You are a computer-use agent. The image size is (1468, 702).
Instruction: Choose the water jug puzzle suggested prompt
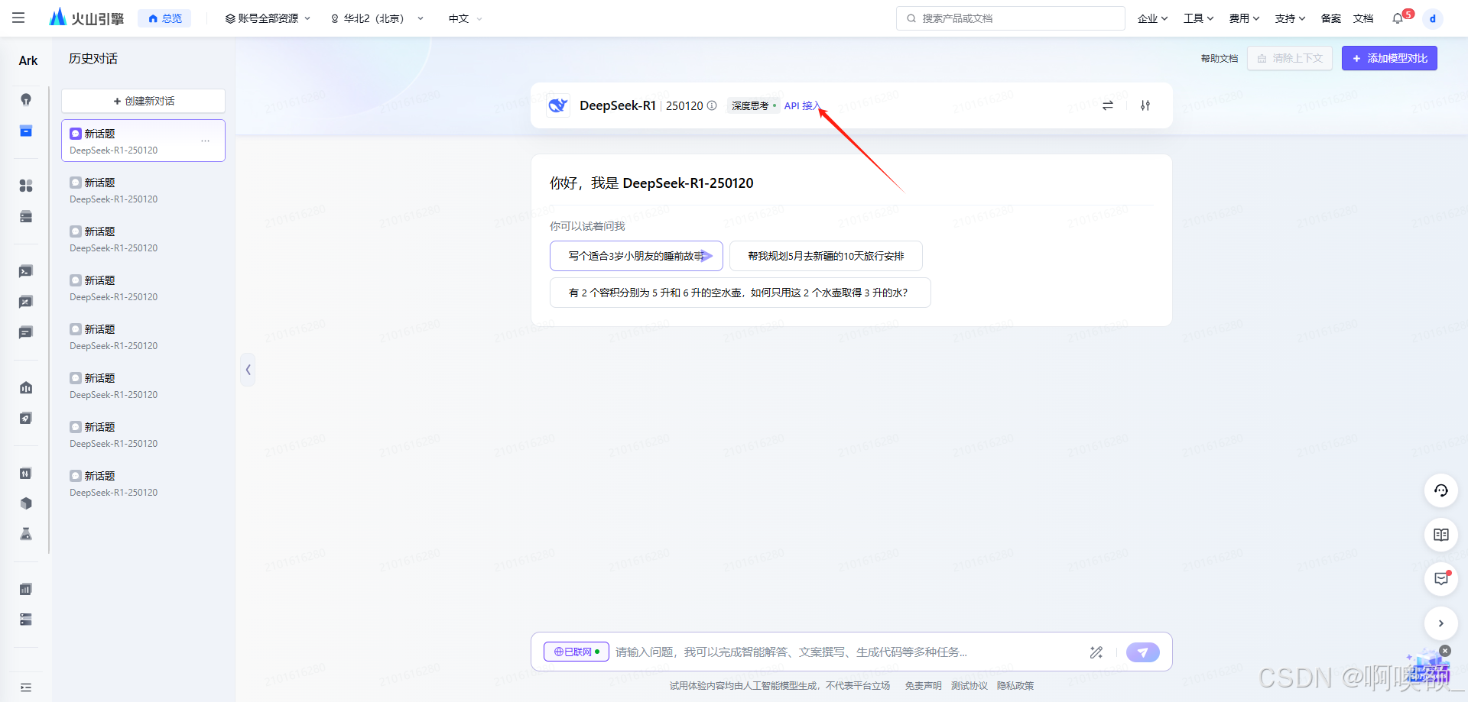(x=740, y=293)
